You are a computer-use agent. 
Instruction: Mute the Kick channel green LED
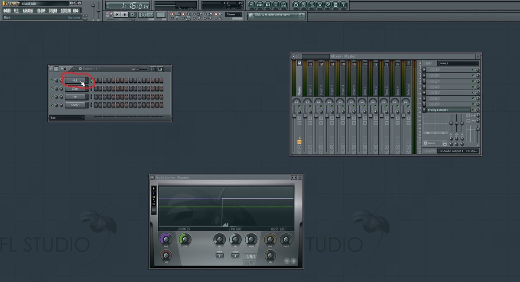[52, 81]
